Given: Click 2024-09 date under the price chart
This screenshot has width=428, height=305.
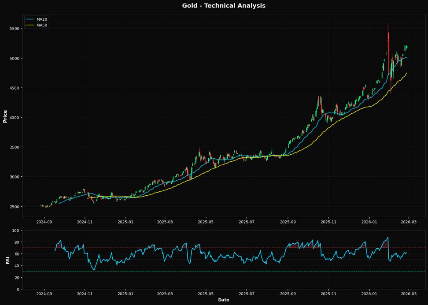Looking at the screenshot, I should [x=44, y=222].
